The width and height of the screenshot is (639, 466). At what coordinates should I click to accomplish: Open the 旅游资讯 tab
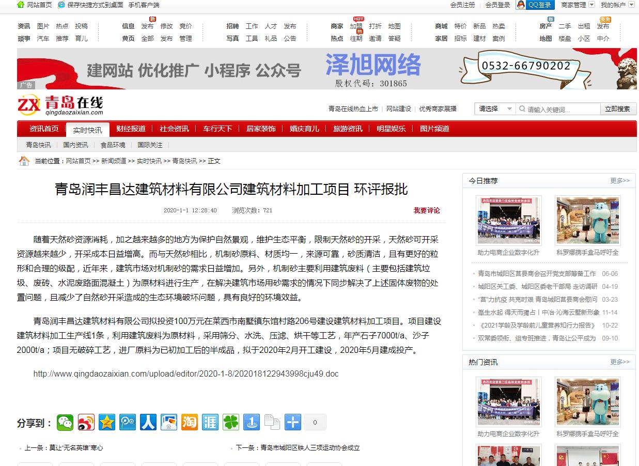tap(348, 129)
